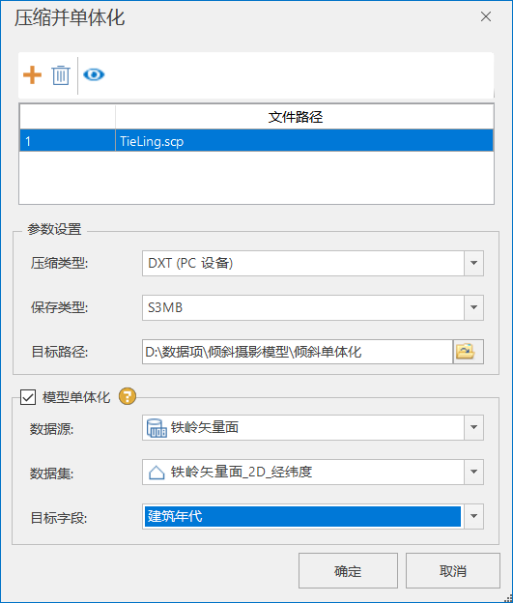The height and width of the screenshot is (603, 513).
Task: Click the 文件路径 column header
Action: [x=295, y=117]
